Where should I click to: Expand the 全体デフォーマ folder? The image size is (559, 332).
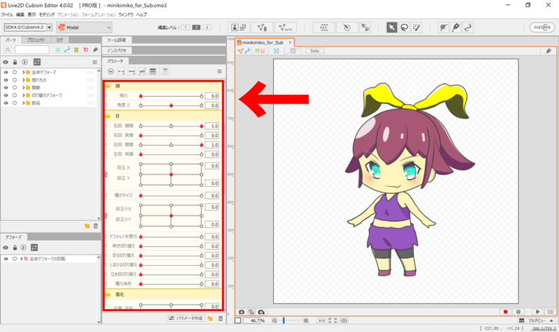[23, 73]
